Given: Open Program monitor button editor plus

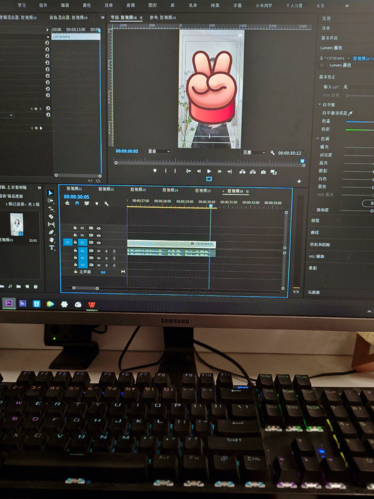Looking at the screenshot, I should point(299,181).
